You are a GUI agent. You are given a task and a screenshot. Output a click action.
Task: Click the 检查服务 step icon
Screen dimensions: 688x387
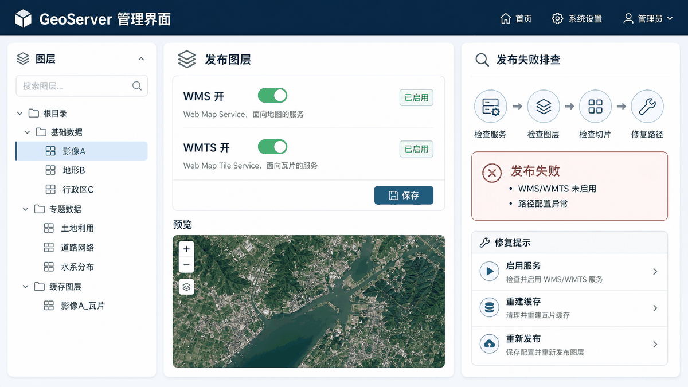click(x=491, y=107)
